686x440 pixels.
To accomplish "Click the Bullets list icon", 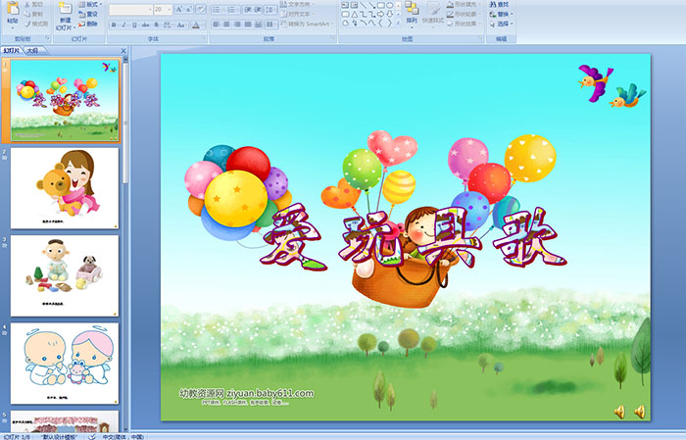I will tap(218, 9).
